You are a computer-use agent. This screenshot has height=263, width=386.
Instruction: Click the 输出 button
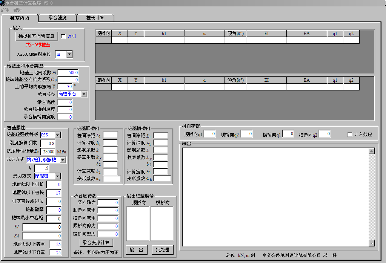click(136, 250)
